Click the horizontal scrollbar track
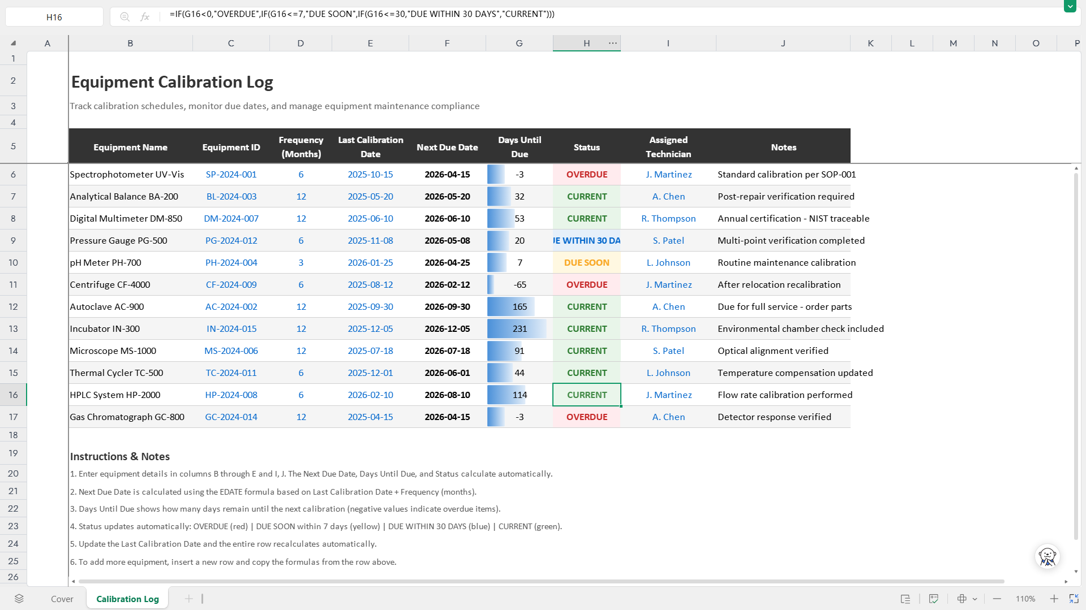Viewport: 1086px width, 610px height. click(542, 581)
